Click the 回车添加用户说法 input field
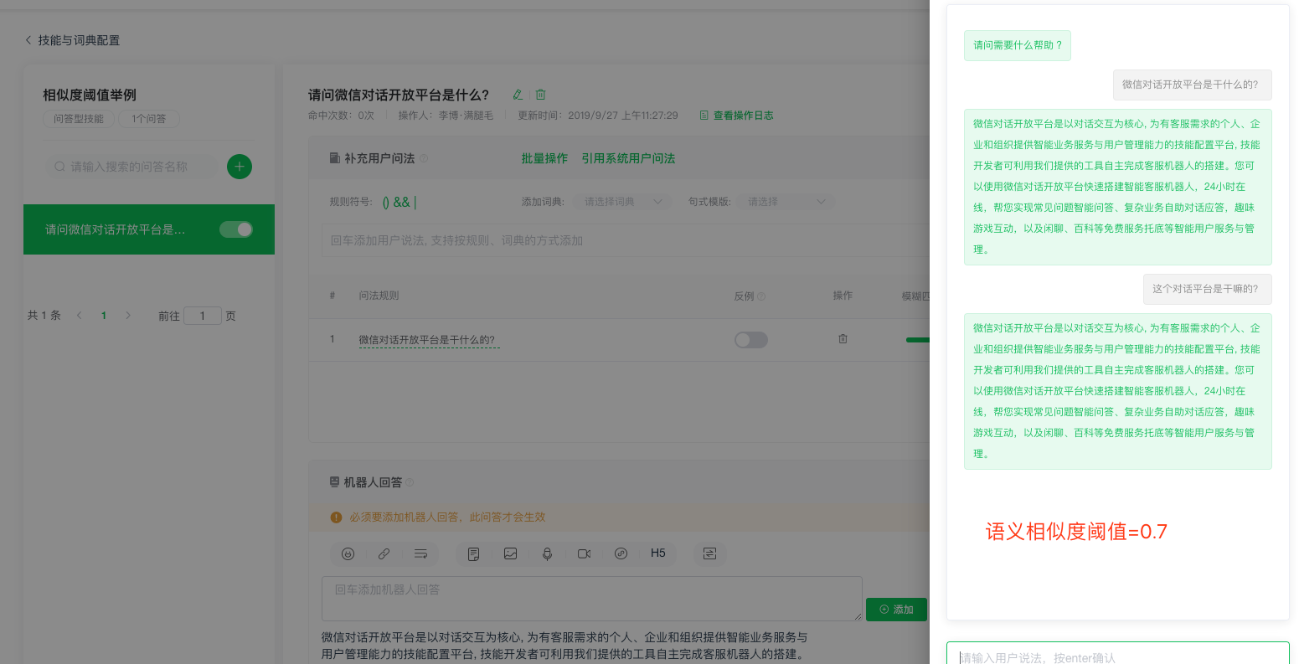 (625, 240)
